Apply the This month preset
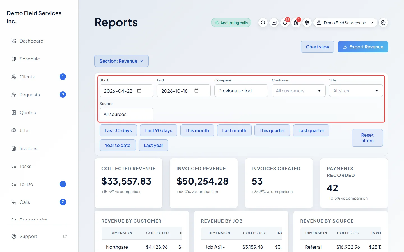 [197, 130]
